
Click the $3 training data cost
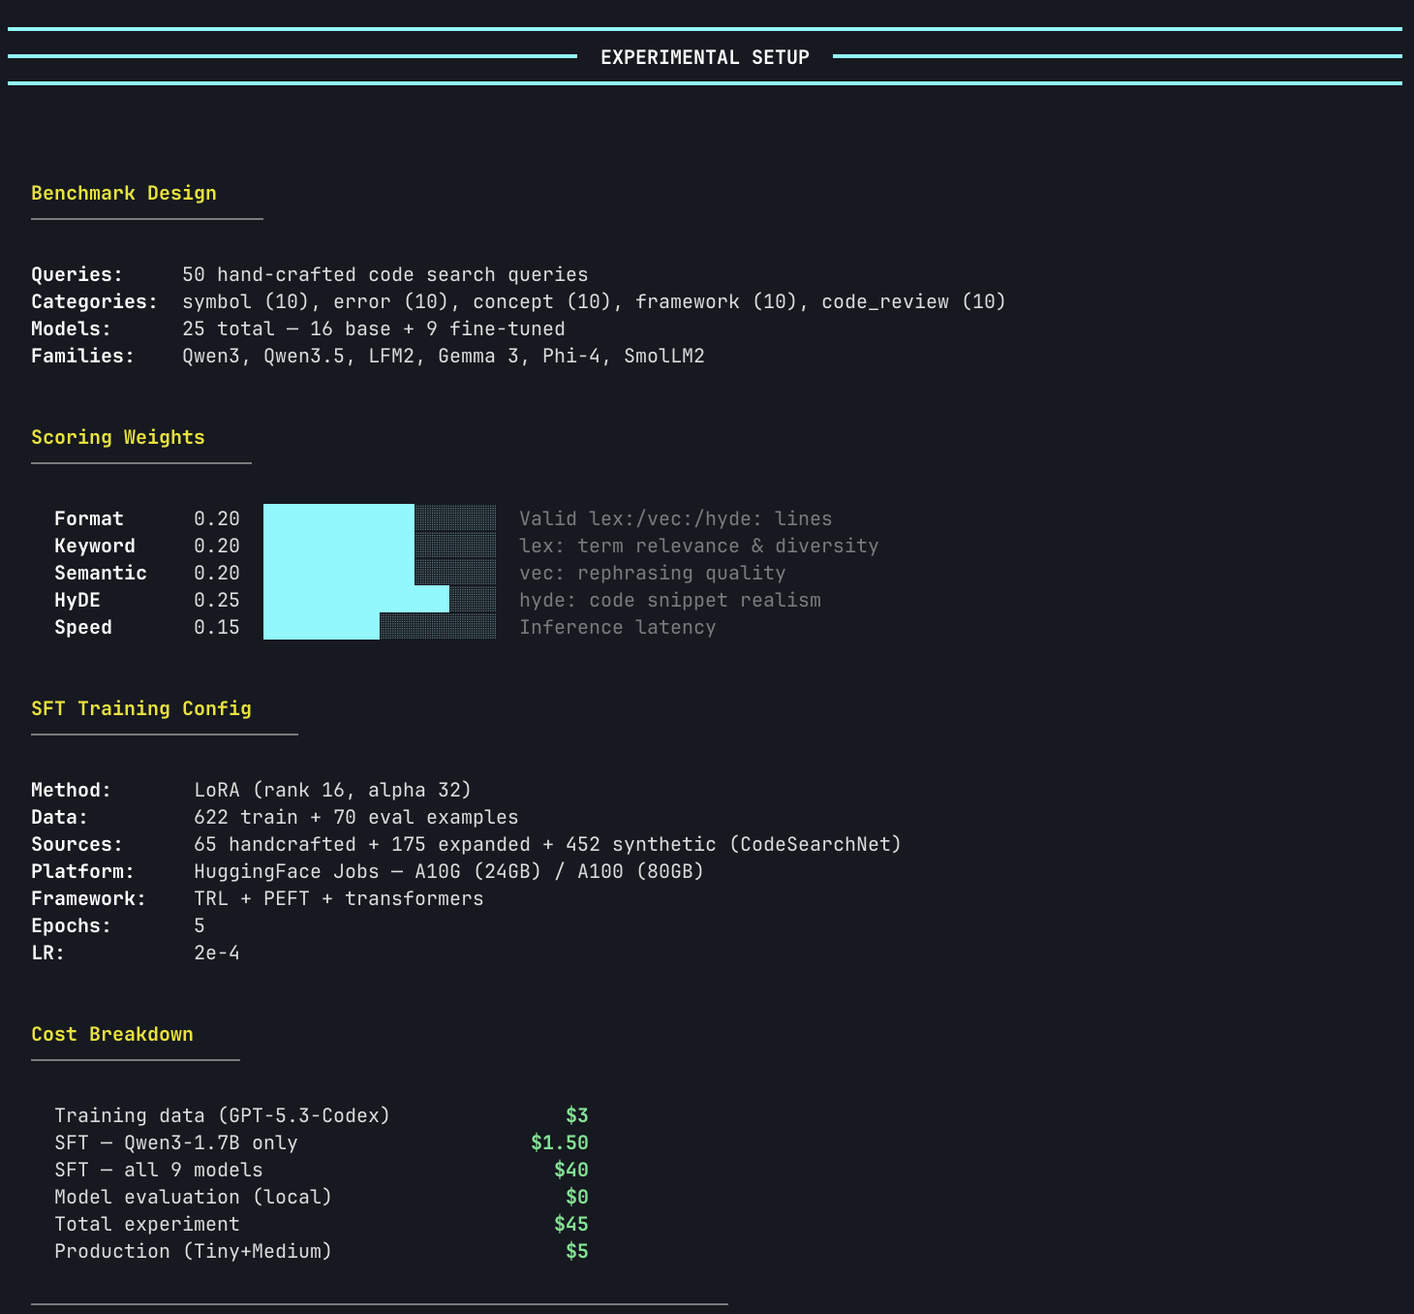click(x=577, y=1115)
